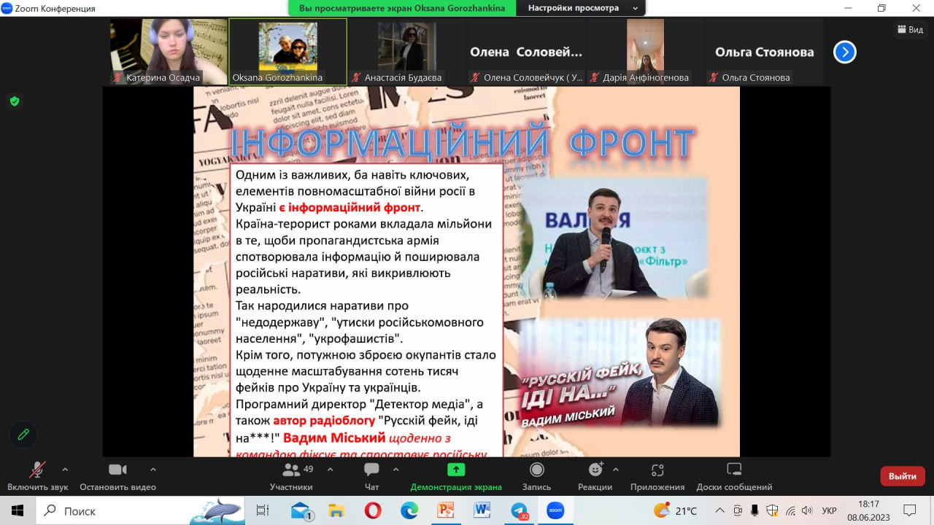Select Oksana Gorozhankina video thumbnail

[287, 52]
